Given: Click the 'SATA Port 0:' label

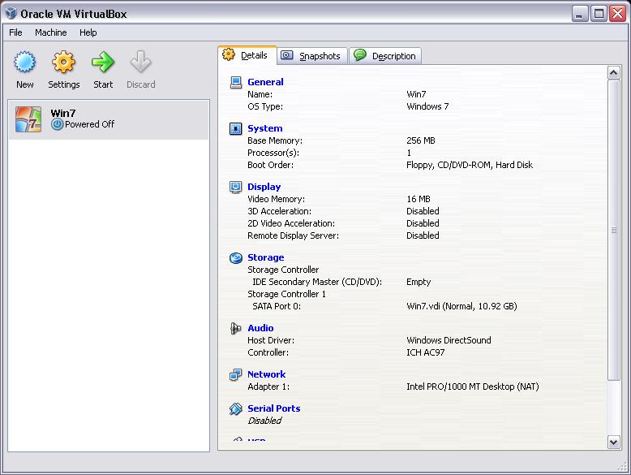Looking at the screenshot, I should coord(277,306).
